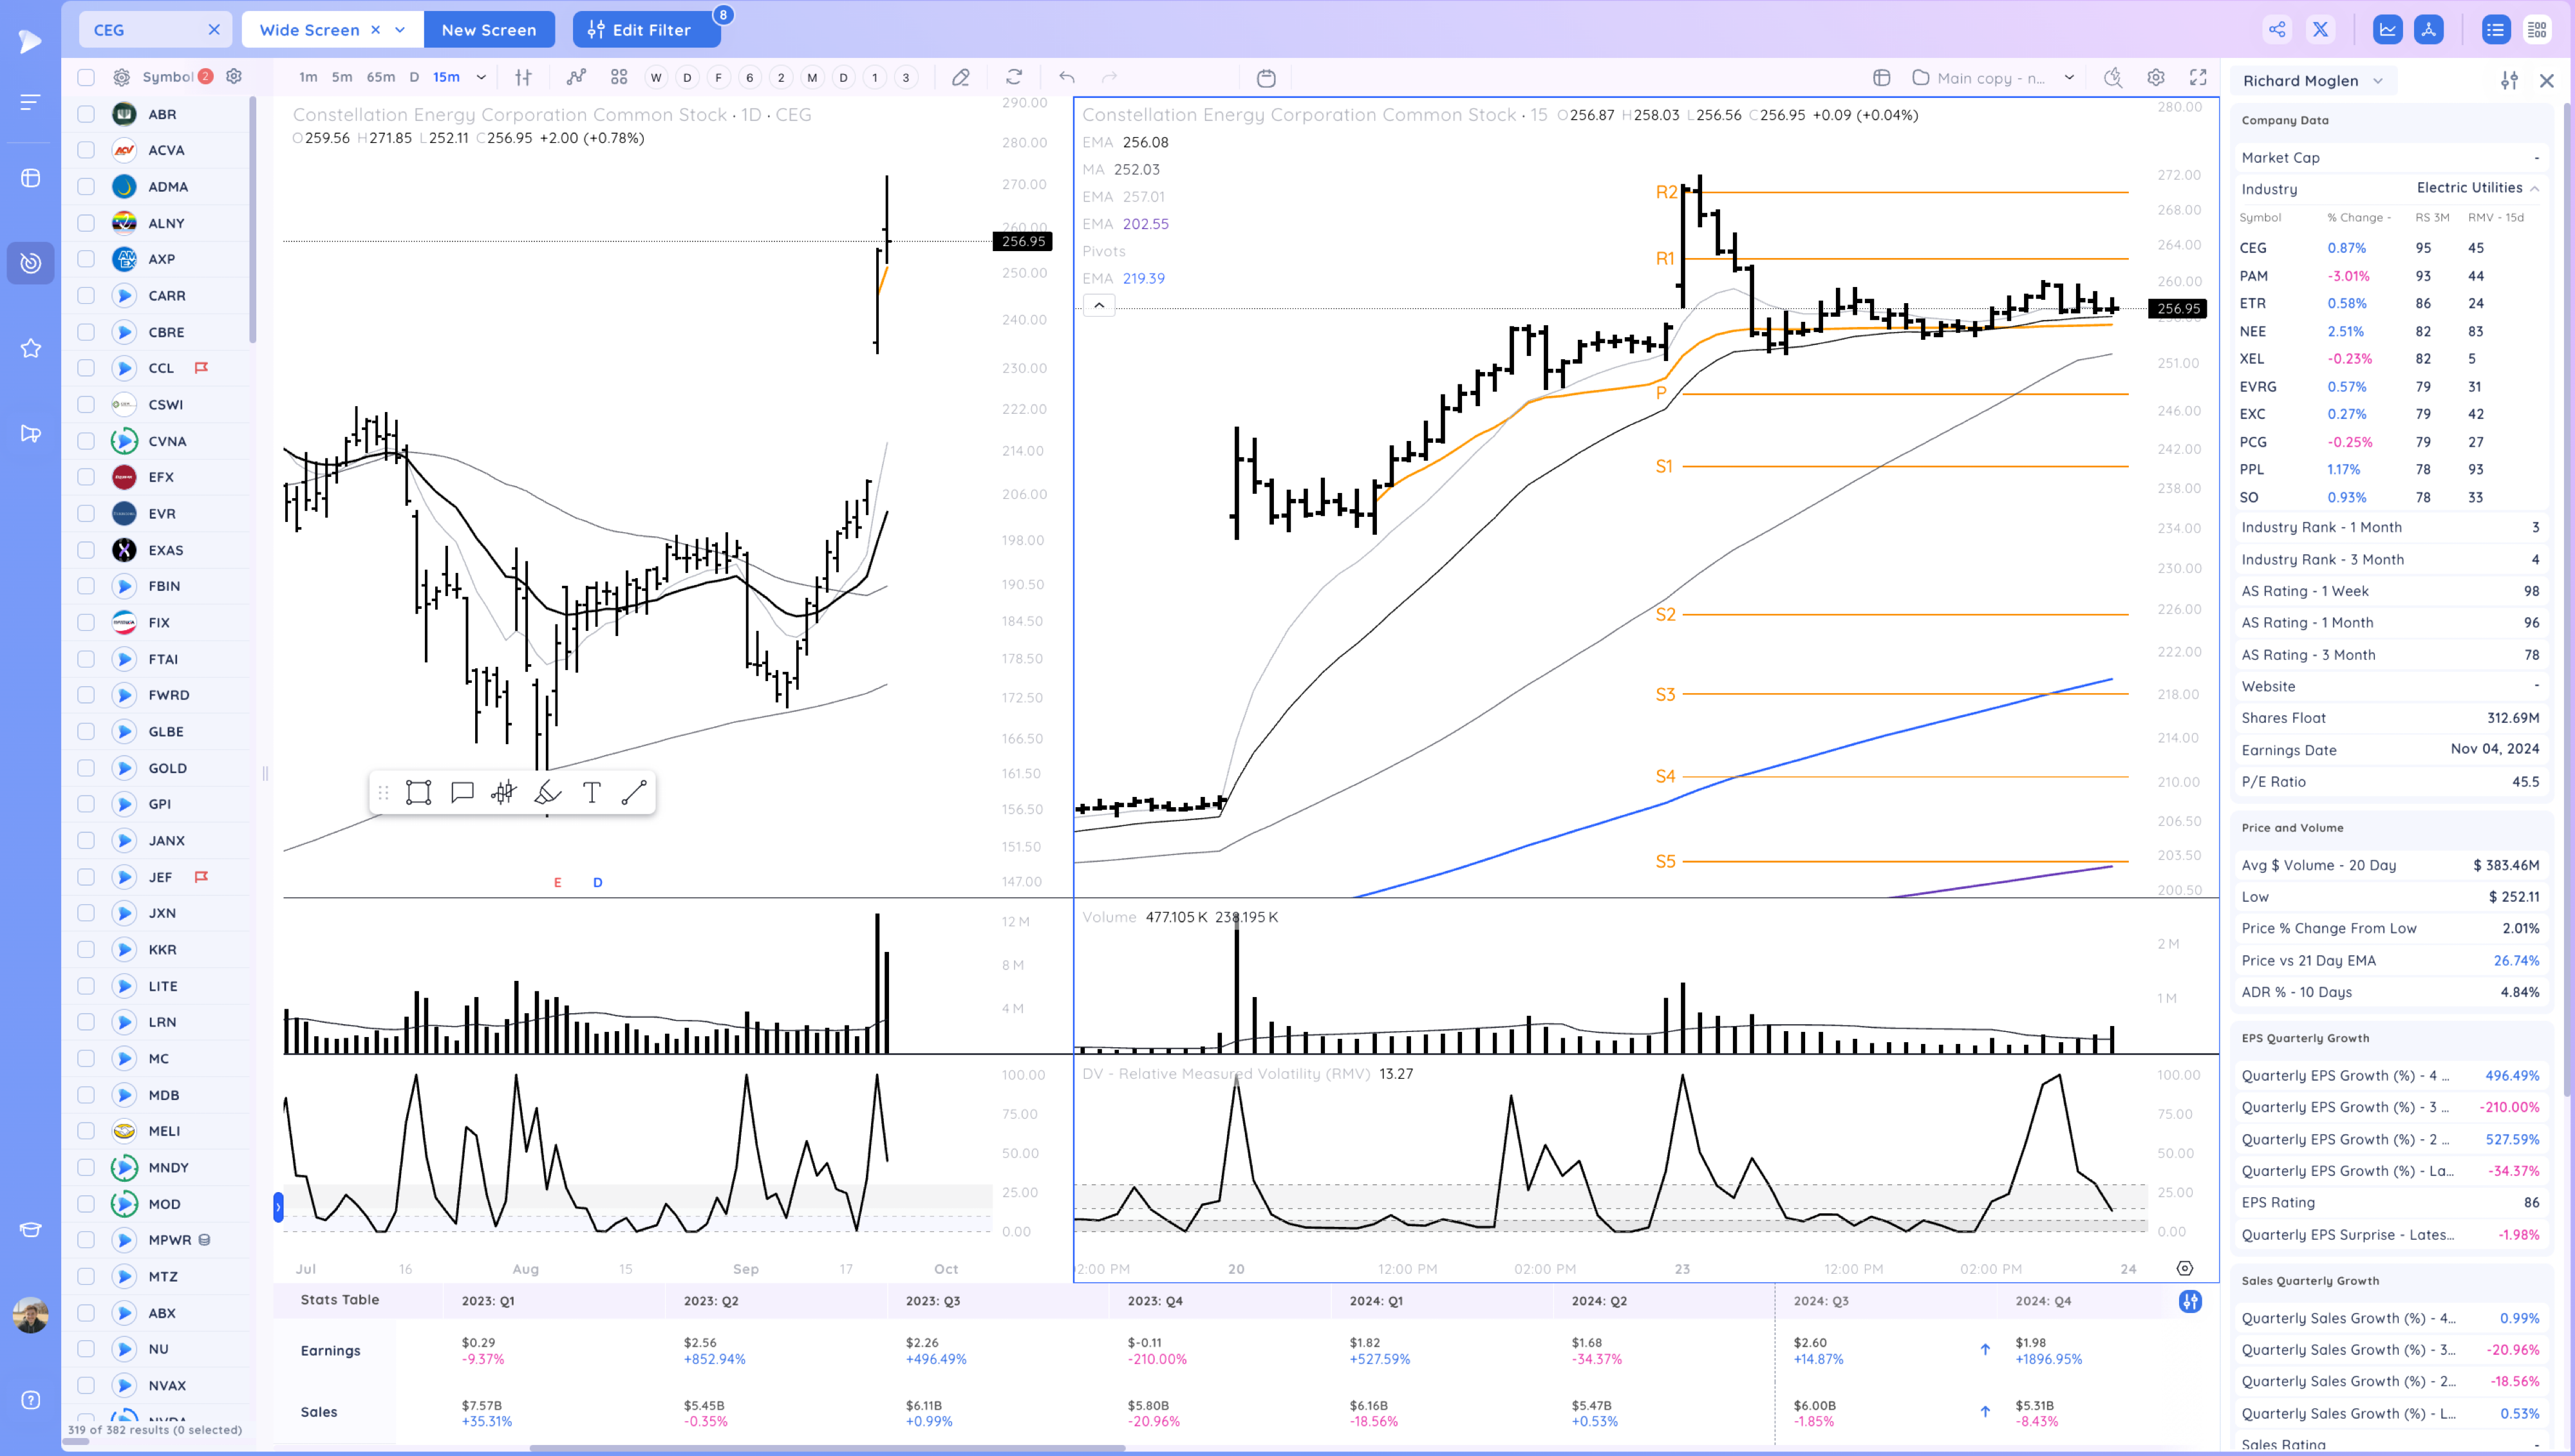The width and height of the screenshot is (2575, 1456).
Task: Click the fullscreen expand chart icon
Action: (x=2198, y=77)
